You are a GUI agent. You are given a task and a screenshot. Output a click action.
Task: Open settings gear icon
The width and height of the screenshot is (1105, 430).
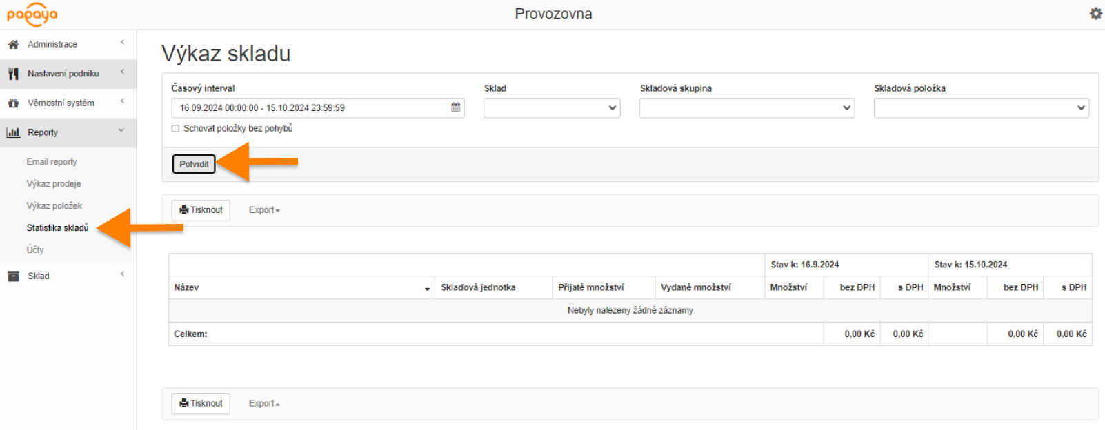[x=1095, y=14]
